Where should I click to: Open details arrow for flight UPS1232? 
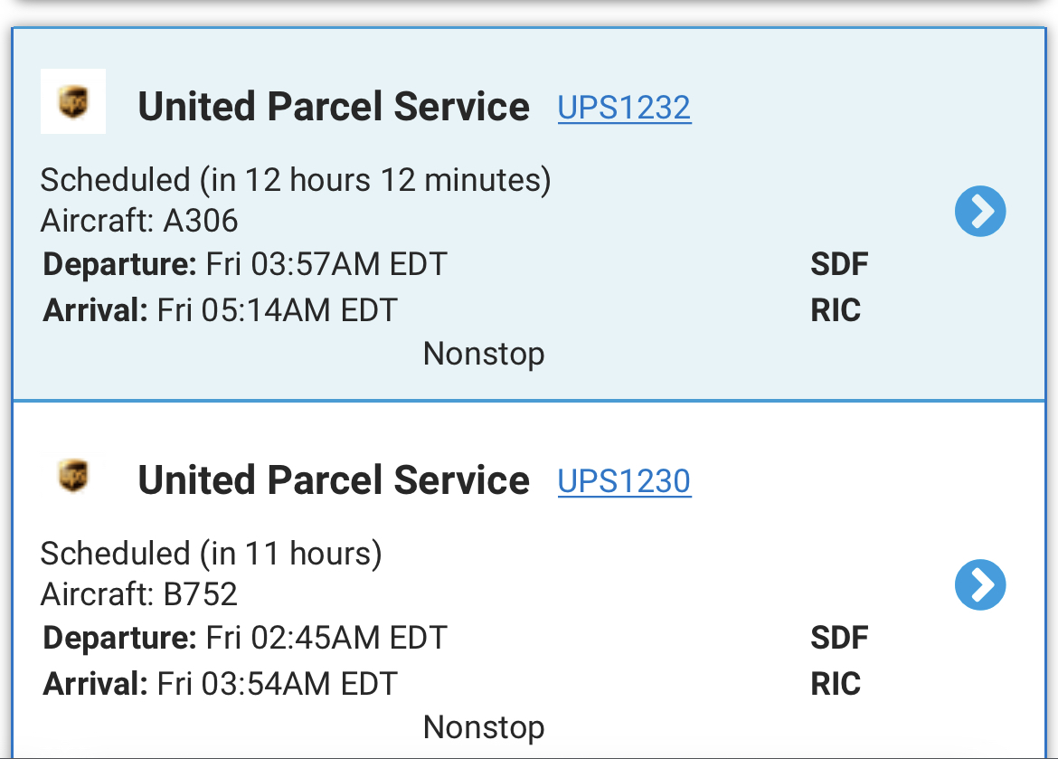click(x=980, y=212)
